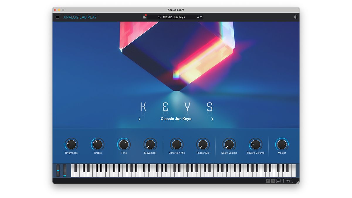Click the Analog Lab V title bar
This screenshot has height=198, width=352.
pos(176,10)
